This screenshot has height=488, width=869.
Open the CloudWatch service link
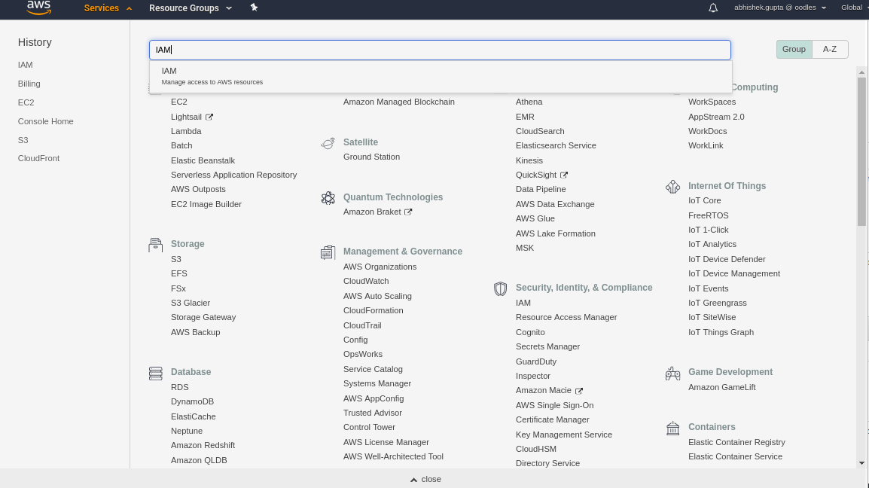(366, 281)
